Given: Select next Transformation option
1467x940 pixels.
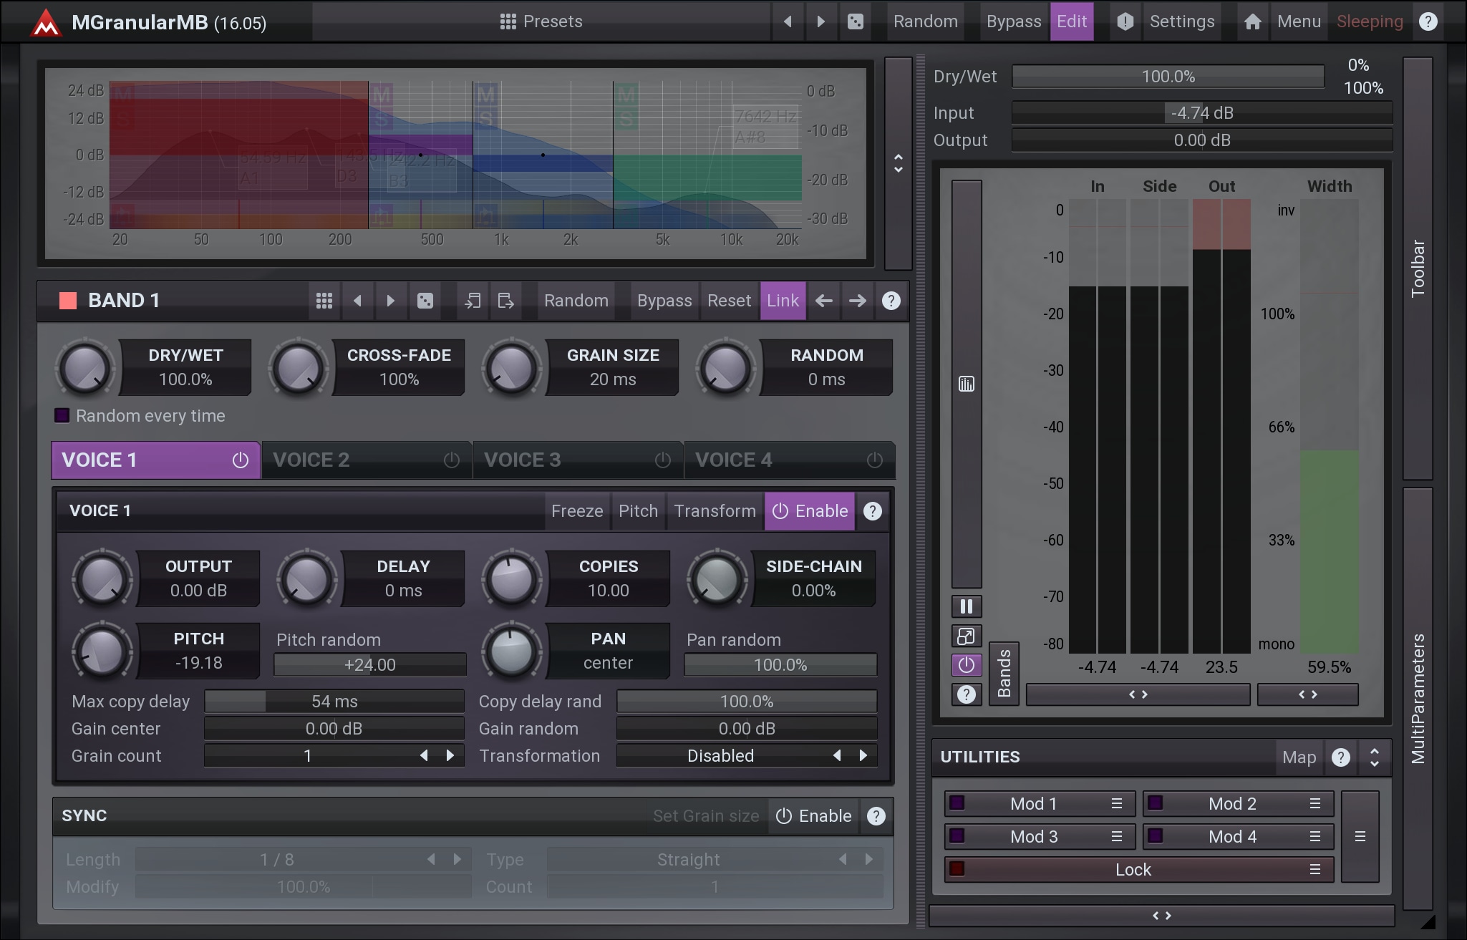Looking at the screenshot, I should (x=863, y=756).
